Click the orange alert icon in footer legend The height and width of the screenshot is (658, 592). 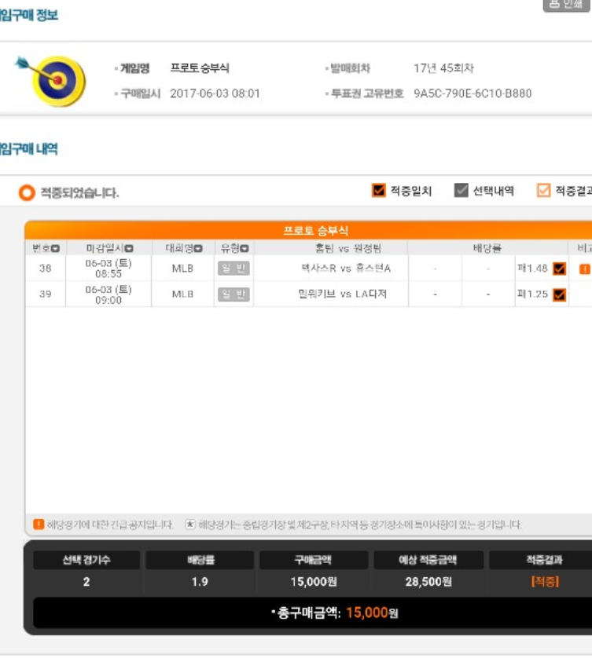coord(39,525)
